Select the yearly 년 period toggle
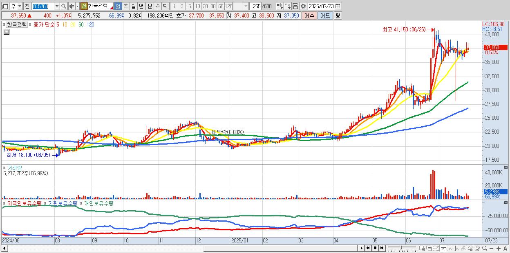Image resolution: width=510 pixels, height=253 pixels. point(141,6)
